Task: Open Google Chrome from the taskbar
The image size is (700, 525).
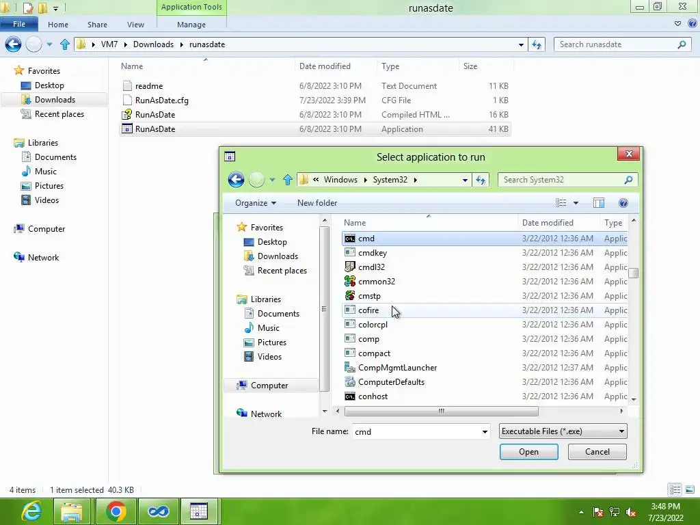Action: (x=116, y=511)
